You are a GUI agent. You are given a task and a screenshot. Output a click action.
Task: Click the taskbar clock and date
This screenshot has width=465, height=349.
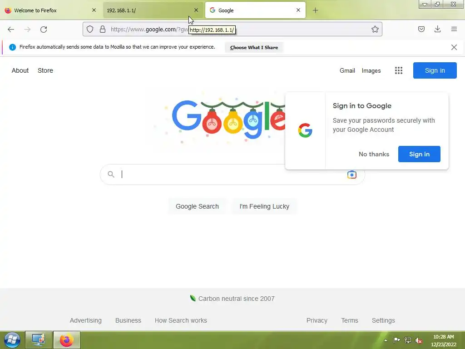pos(443,340)
